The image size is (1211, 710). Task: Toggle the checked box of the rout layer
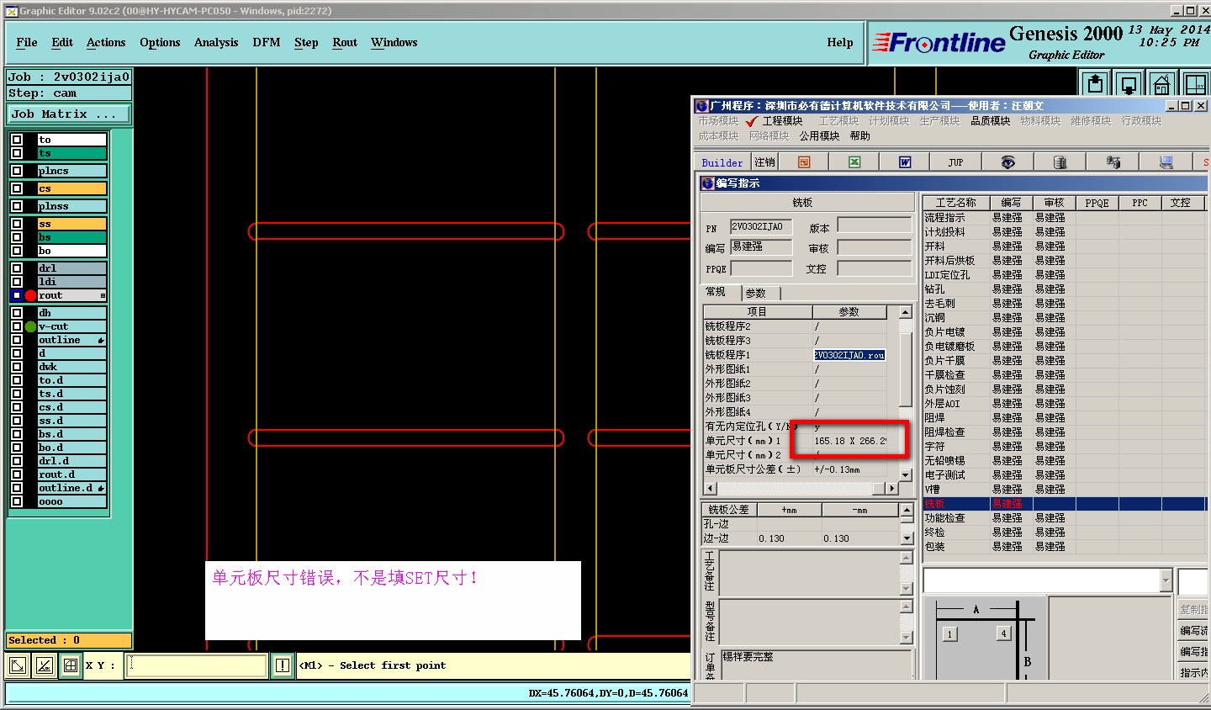[x=17, y=295]
